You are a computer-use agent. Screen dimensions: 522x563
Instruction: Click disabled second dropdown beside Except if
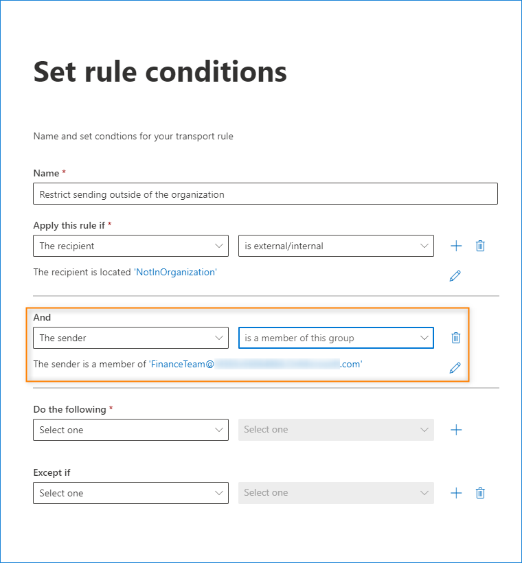(x=336, y=493)
